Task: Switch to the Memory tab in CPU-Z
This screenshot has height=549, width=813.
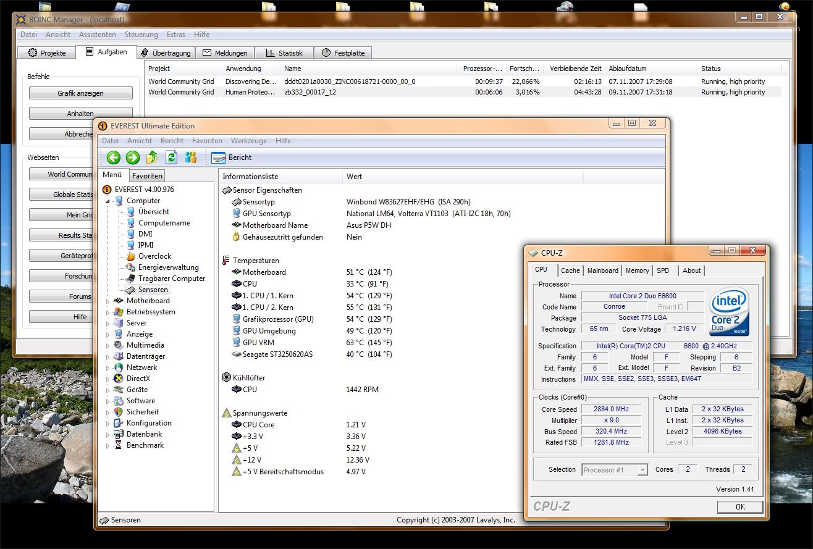Action: click(x=637, y=270)
